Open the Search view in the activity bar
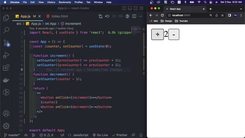 [x=6, y=30]
